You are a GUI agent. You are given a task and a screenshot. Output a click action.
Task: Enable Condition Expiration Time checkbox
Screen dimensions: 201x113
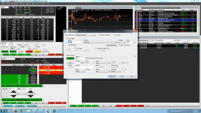coord(95,48)
